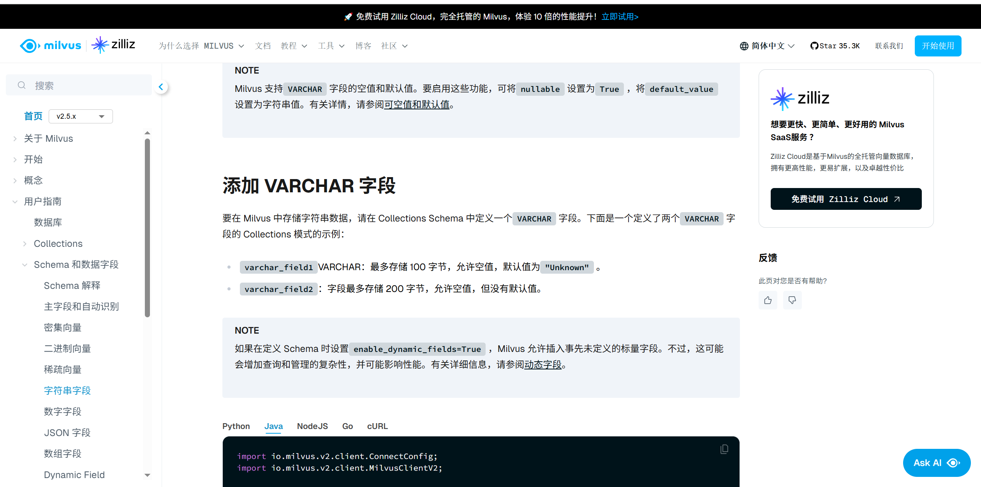Click the Milvus logo in the header
Image resolution: width=981 pixels, height=487 pixels.
click(50, 46)
